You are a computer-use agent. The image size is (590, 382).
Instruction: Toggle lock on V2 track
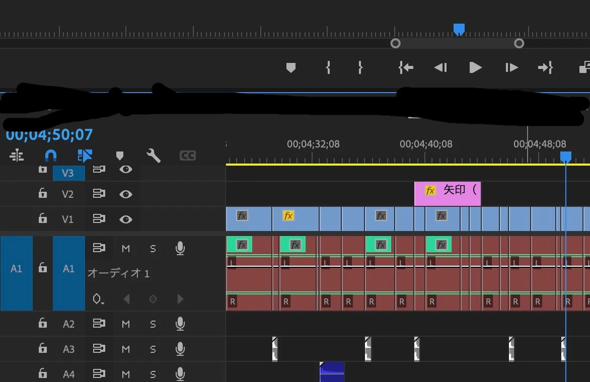pos(42,193)
